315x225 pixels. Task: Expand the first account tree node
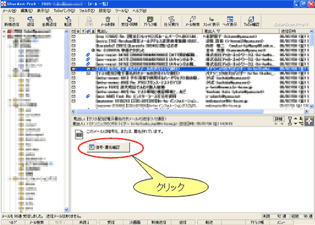4,31
